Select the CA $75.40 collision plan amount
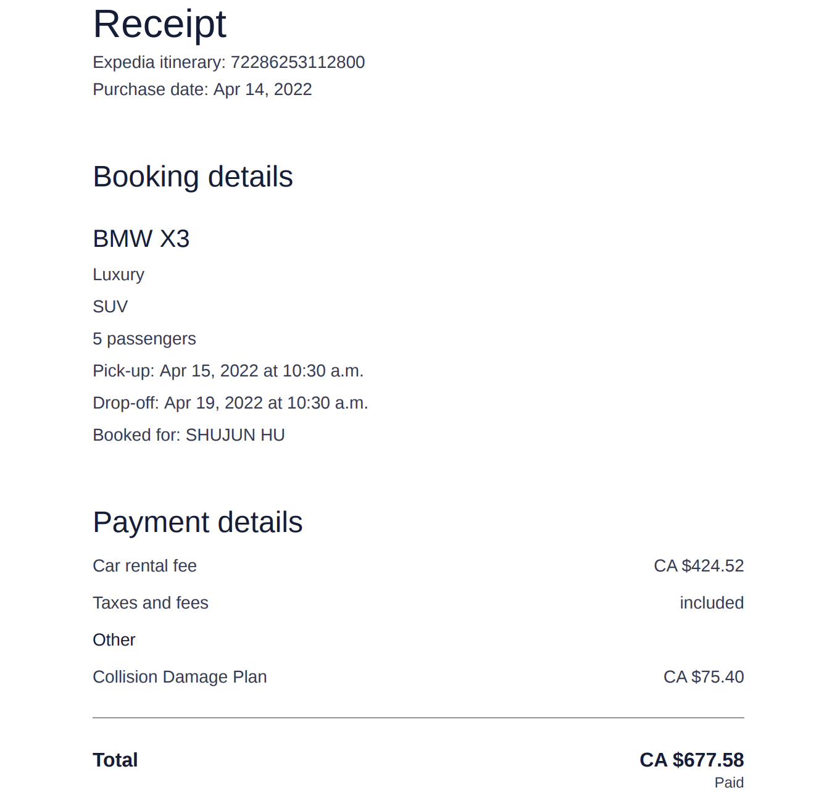Image resolution: width=827 pixels, height=806 pixels. click(x=704, y=677)
